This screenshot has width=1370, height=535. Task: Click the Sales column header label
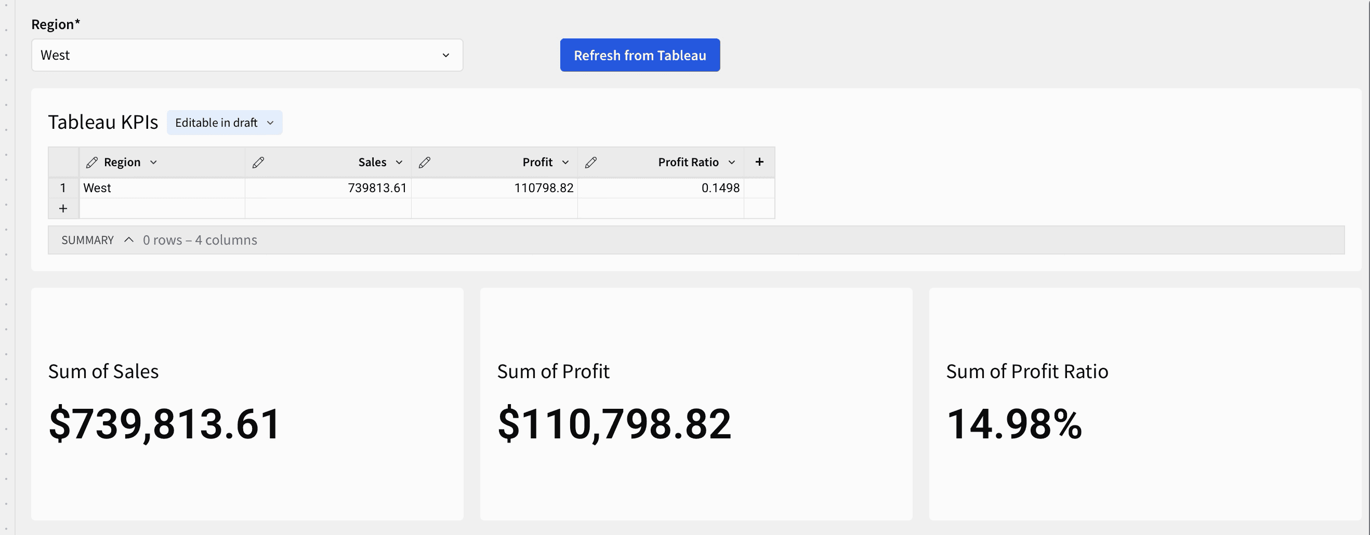pyautogui.click(x=372, y=163)
